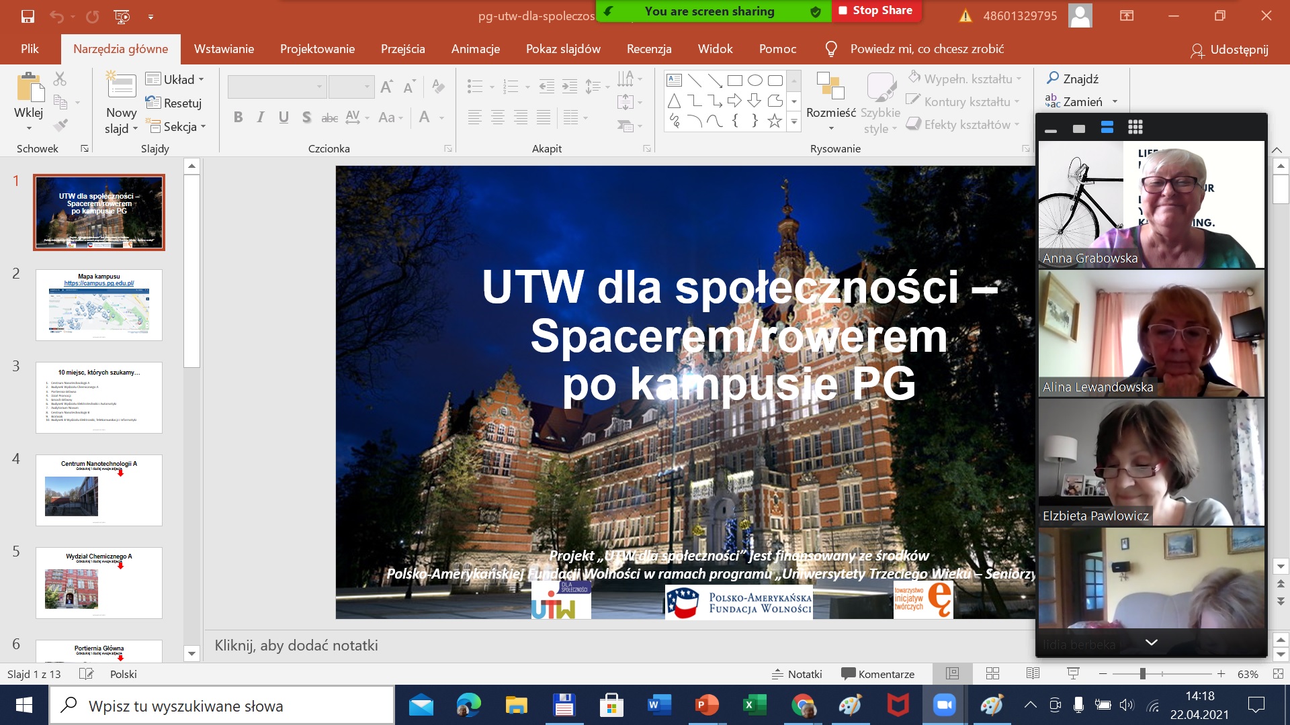1290x725 pixels.
Task: Switch Zoom panel to gallery grid view
Action: point(1135,128)
